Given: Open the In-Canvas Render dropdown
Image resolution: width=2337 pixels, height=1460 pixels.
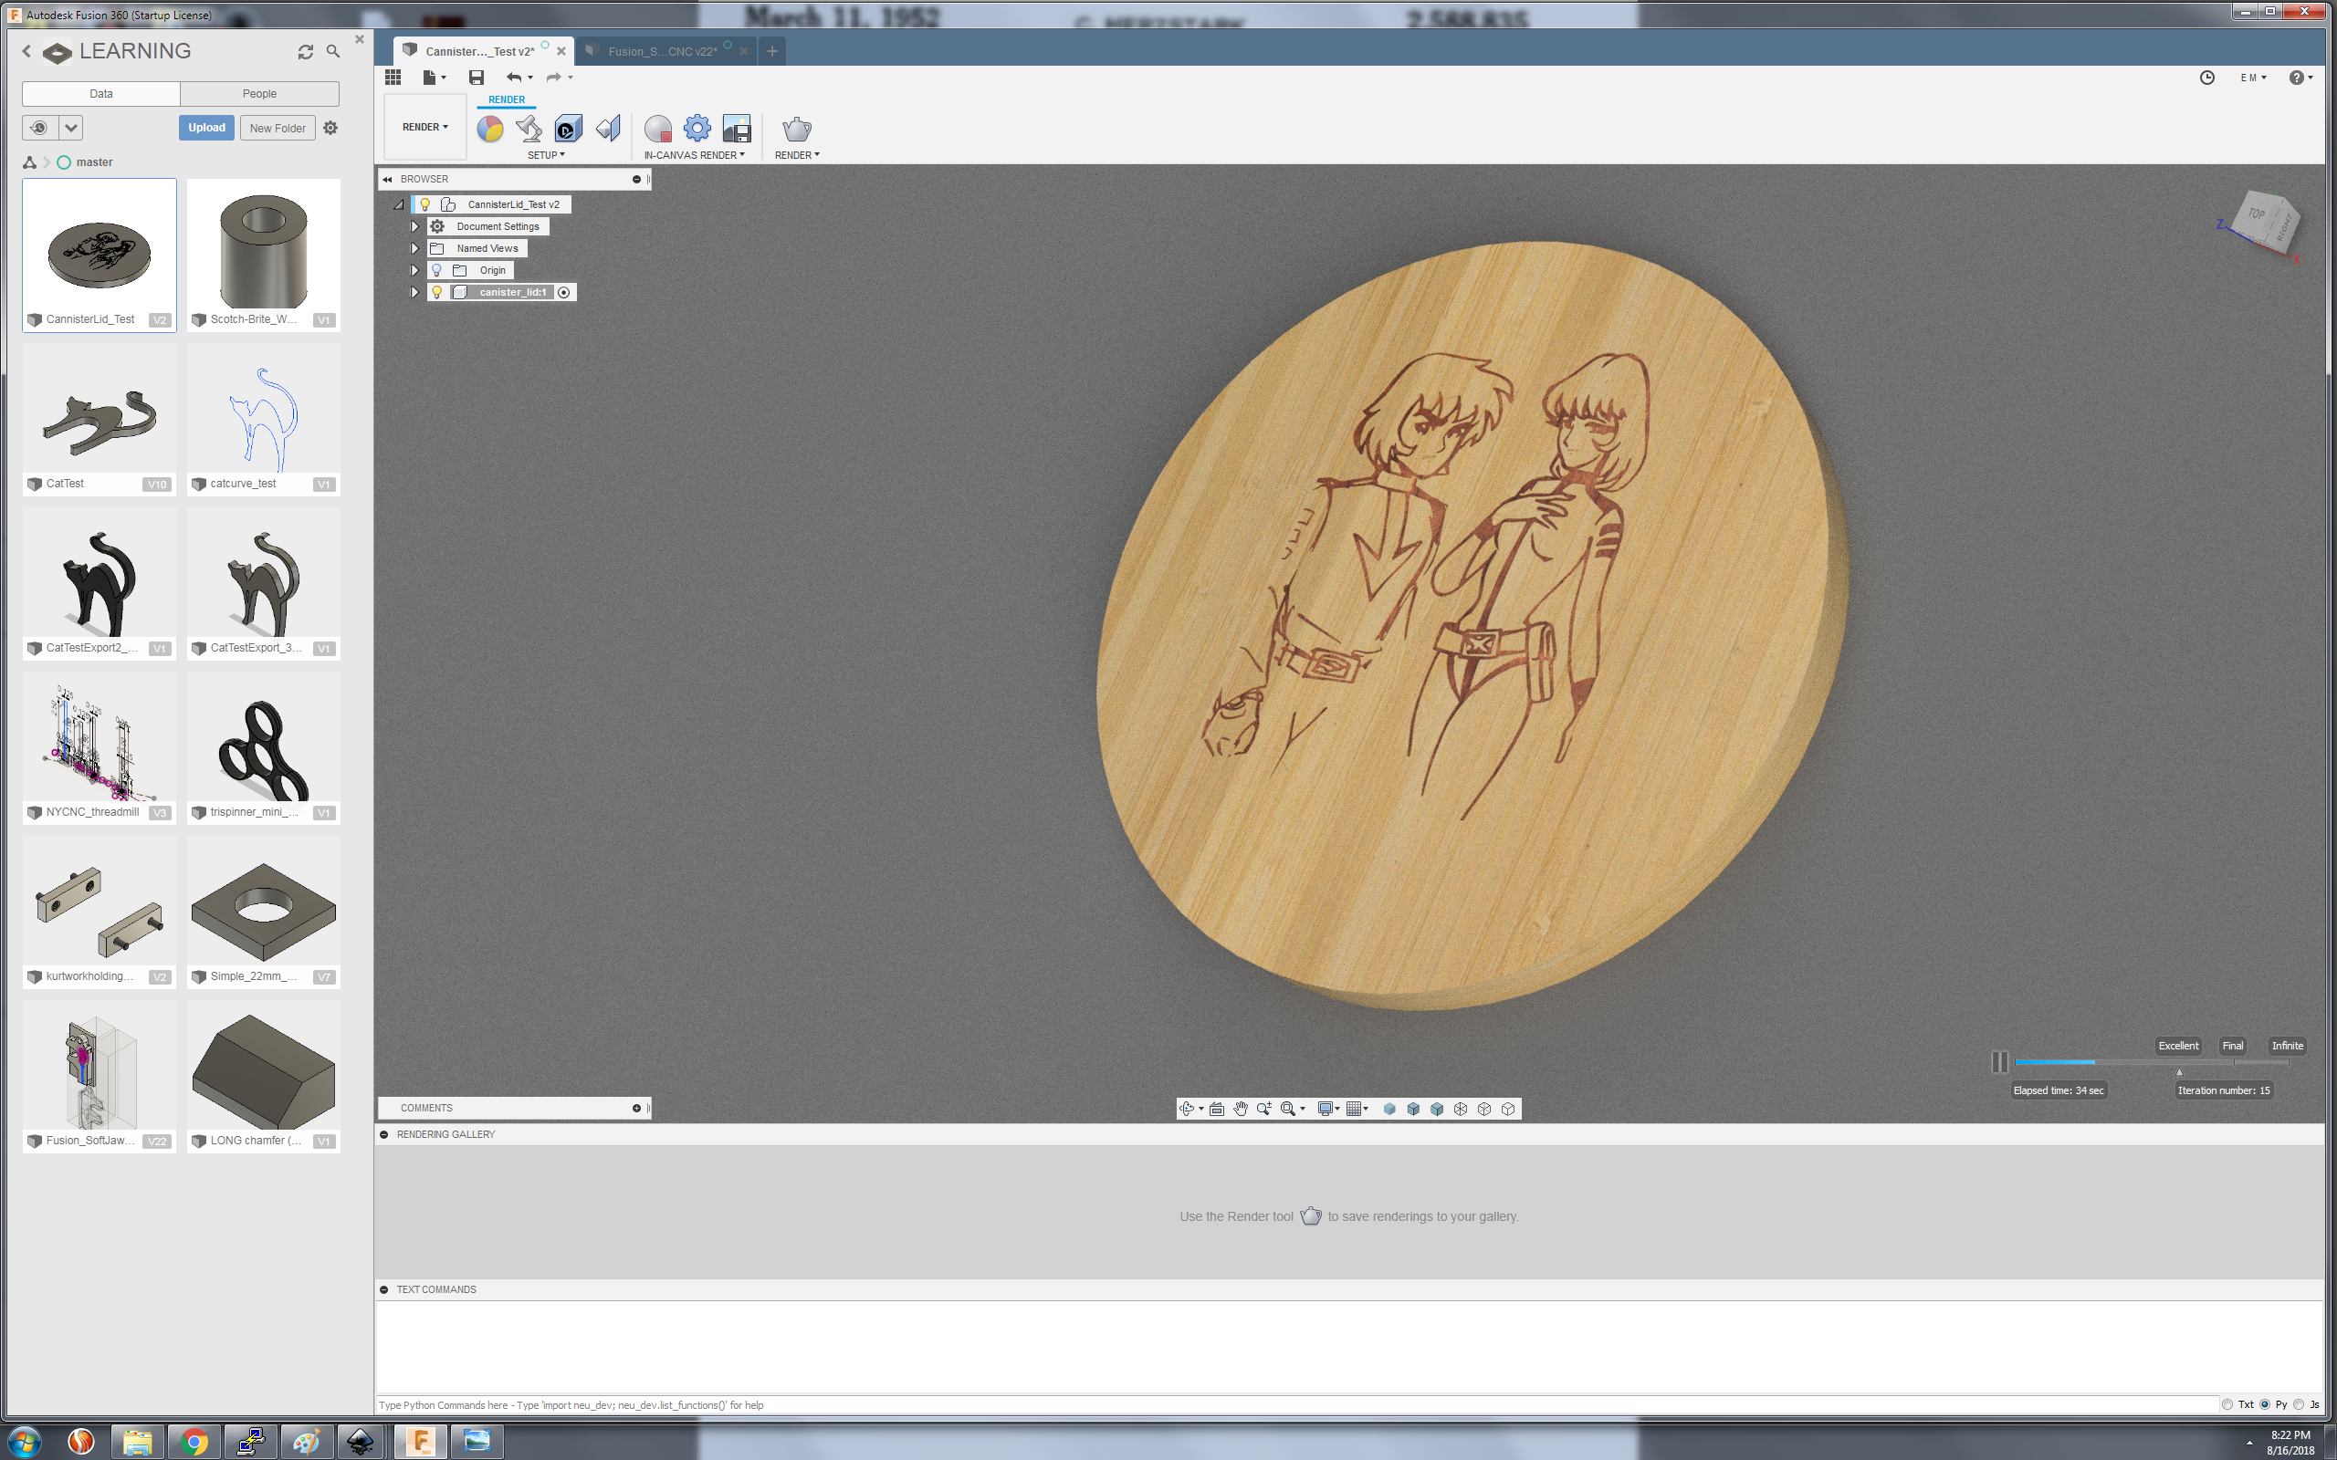Looking at the screenshot, I should pos(695,155).
